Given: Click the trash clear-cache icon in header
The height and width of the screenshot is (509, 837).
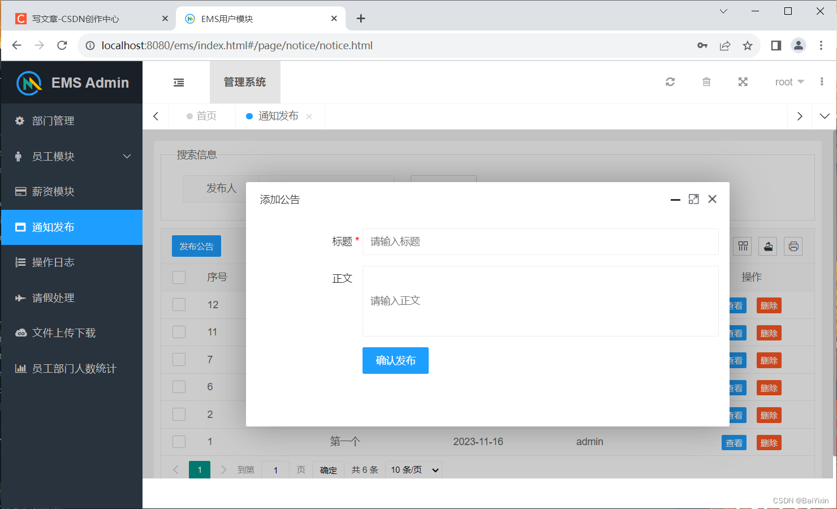Looking at the screenshot, I should pos(706,82).
